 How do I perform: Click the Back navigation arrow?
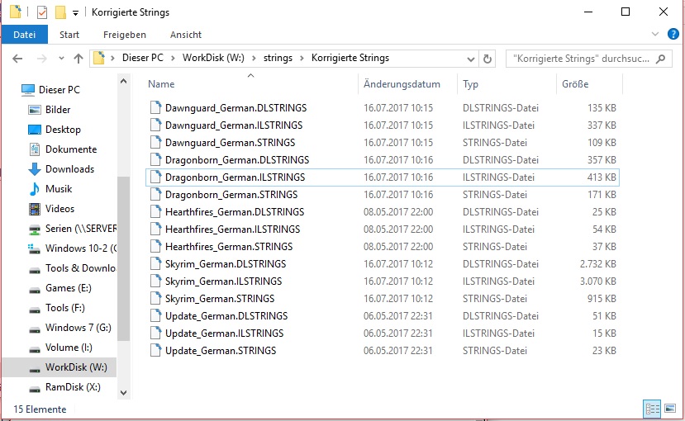coord(17,59)
